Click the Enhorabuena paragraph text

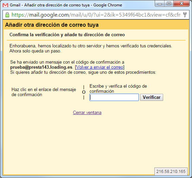coord(91,48)
